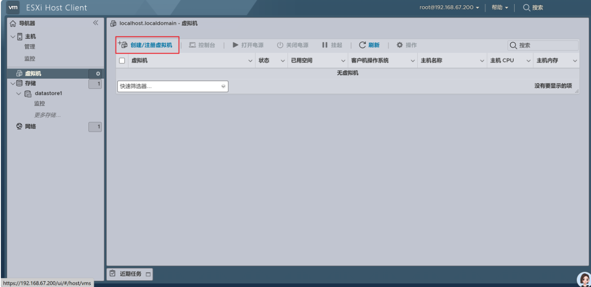Open the Virtual Machine column dropdown arrow
This screenshot has width=591, height=287.
coord(250,61)
